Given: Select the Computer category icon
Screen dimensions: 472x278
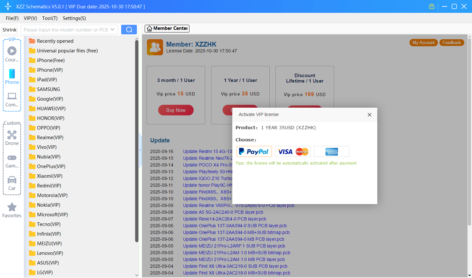Looking at the screenshot, I should pos(12,96).
